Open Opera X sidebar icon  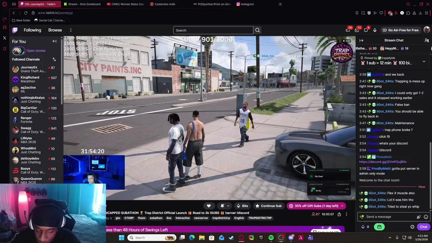[4, 38]
